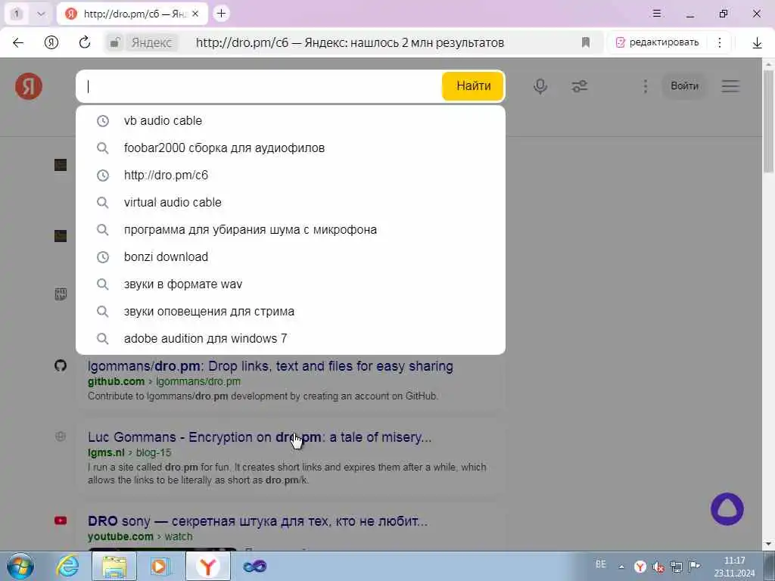Click the address bar page title text
The image size is (775, 581).
pos(350,43)
